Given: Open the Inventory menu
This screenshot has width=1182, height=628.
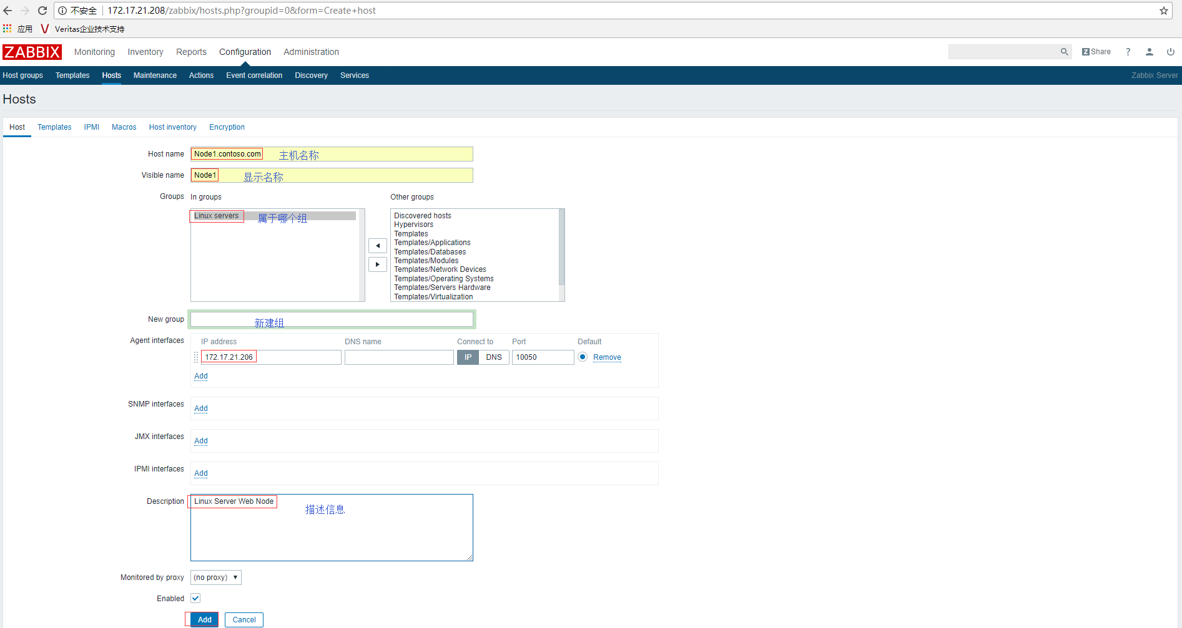Looking at the screenshot, I should pos(145,52).
